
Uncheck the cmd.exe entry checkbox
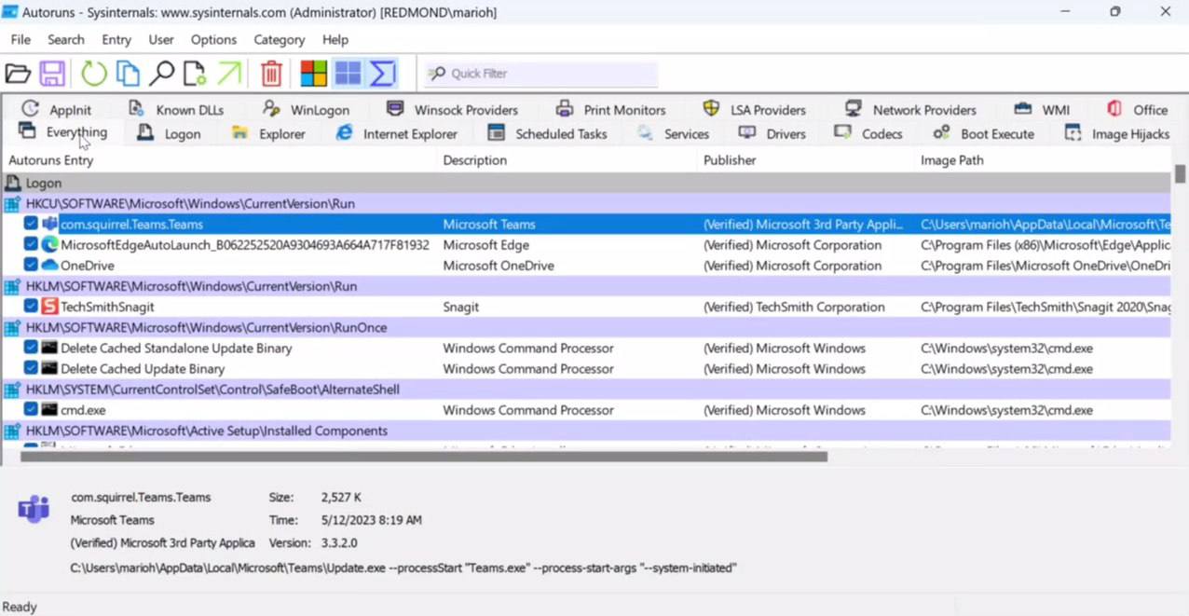[31, 409]
